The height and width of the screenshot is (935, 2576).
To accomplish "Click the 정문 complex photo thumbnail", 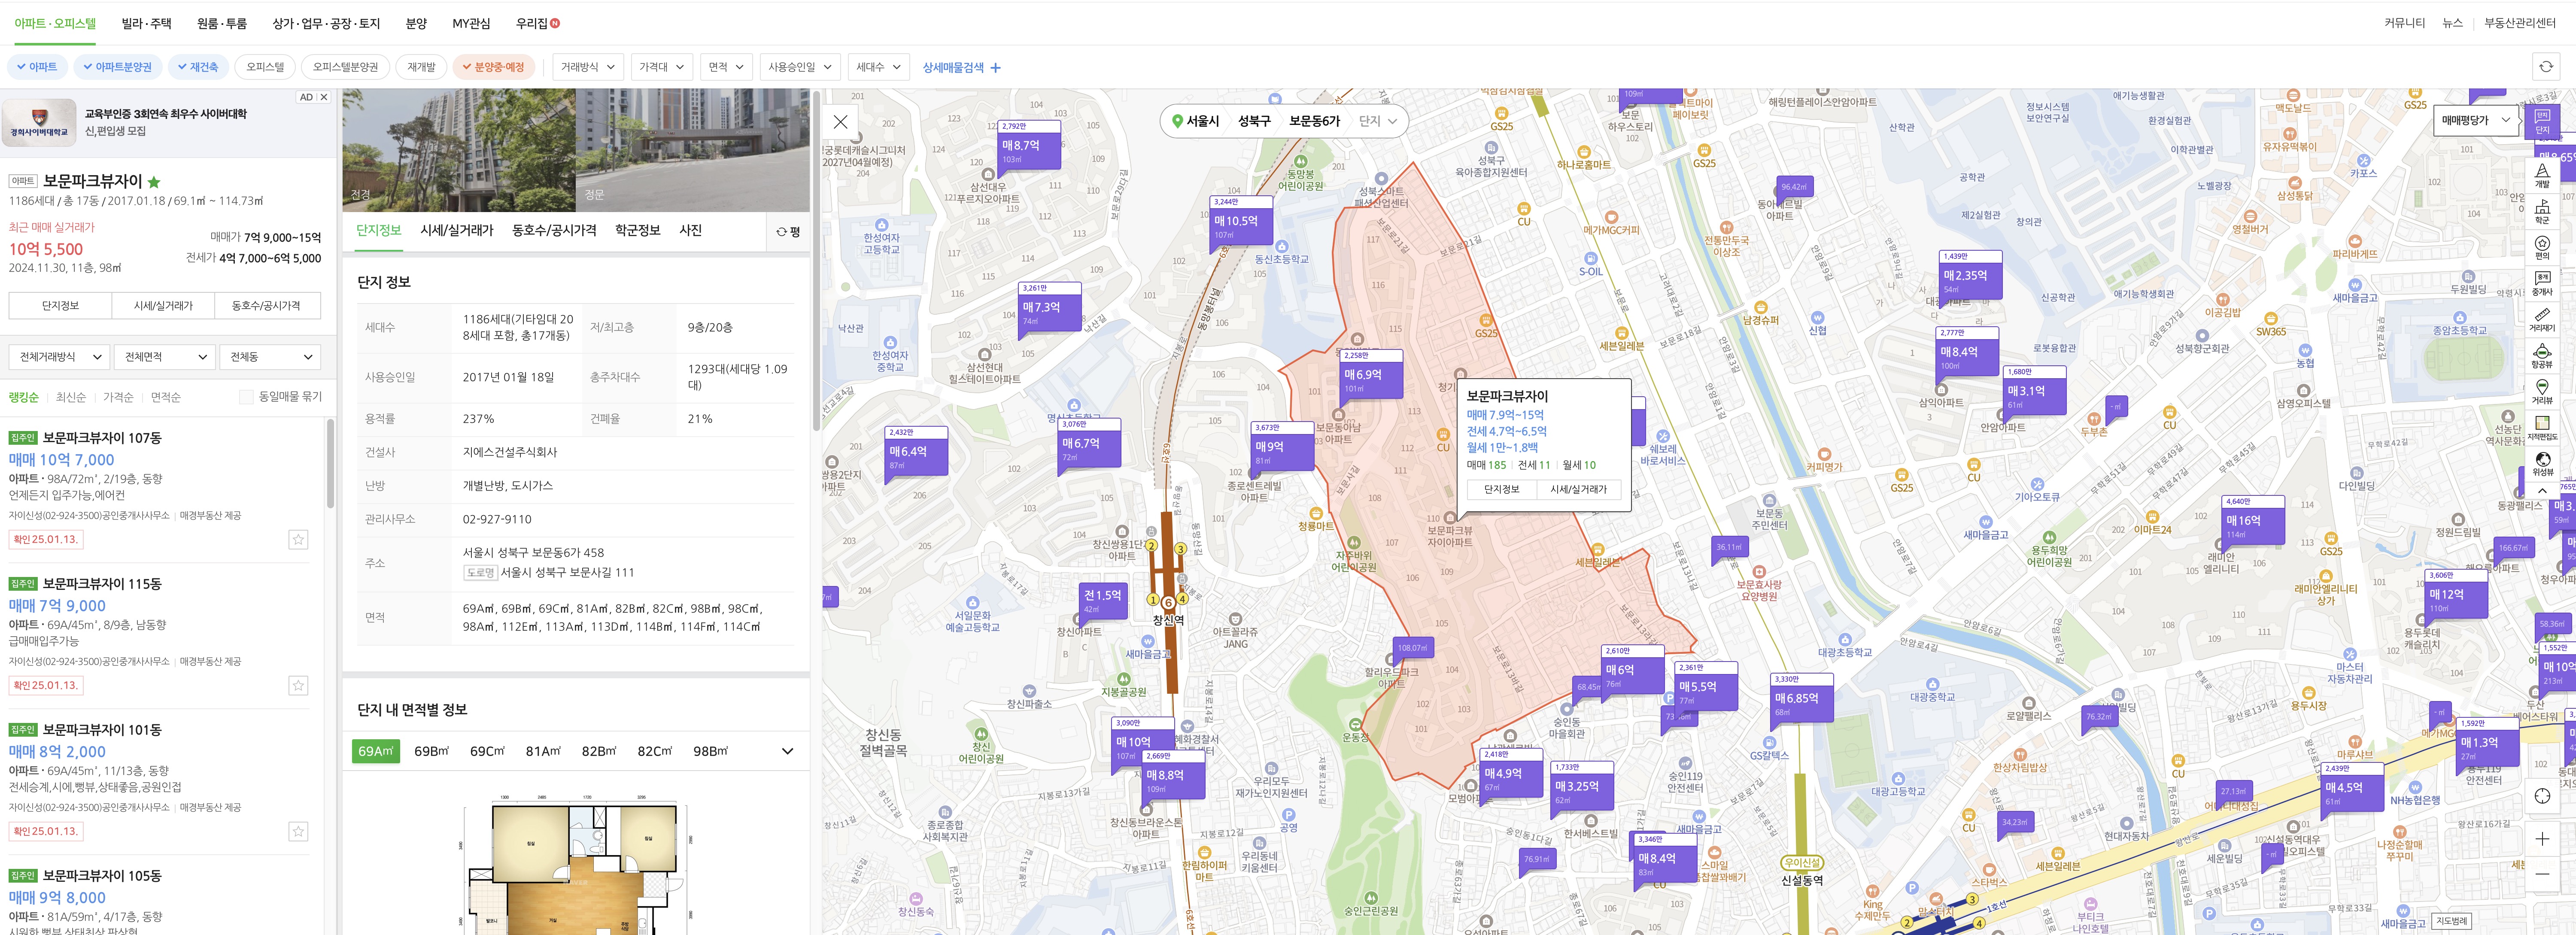I will pyautogui.click(x=692, y=150).
